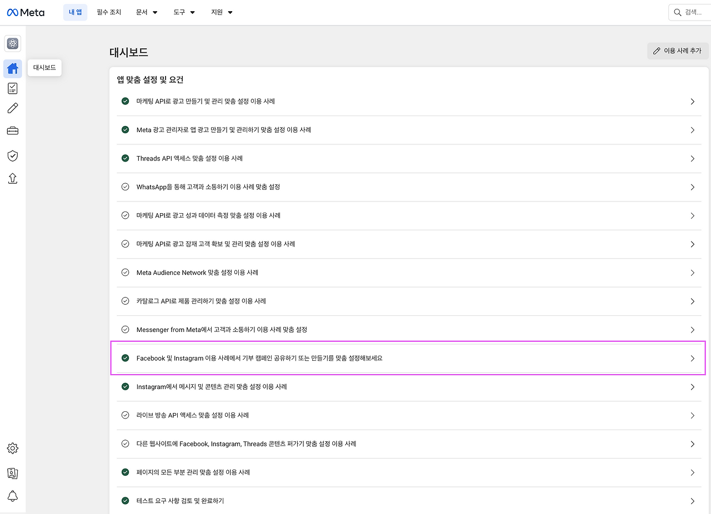Screen dimensions: 711x514
Task: Switch to the 내 앱 tab
Action: tap(75, 12)
